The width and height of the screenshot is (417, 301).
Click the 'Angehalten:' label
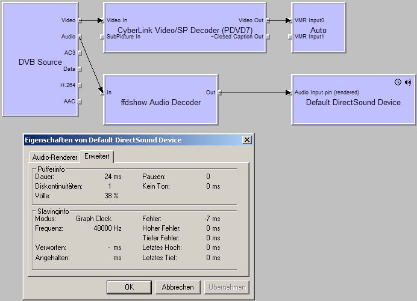pyautogui.click(x=52, y=258)
